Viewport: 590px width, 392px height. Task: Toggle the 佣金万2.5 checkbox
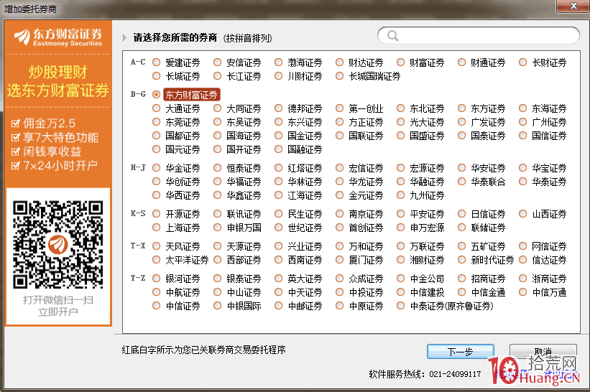click(x=15, y=123)
